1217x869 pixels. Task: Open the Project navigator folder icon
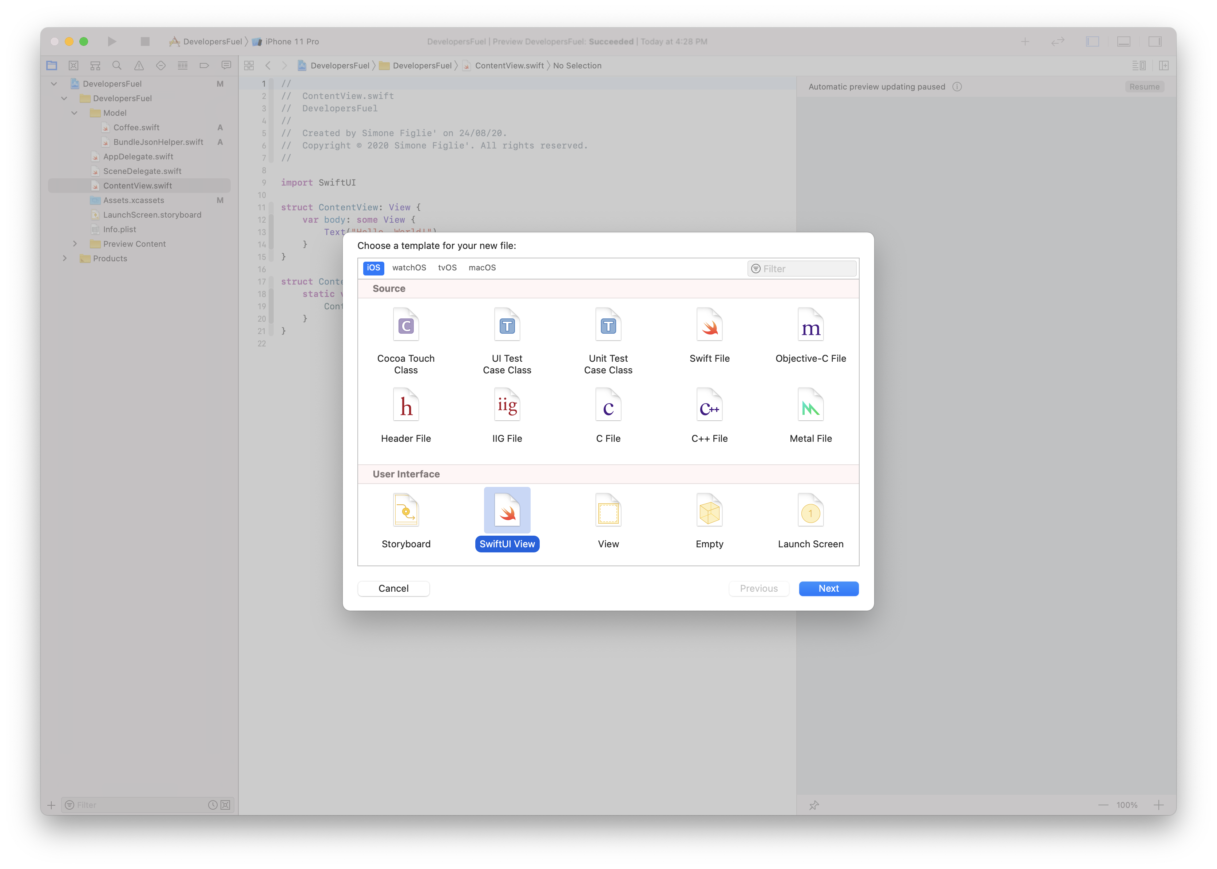click(x=52, y=65)
